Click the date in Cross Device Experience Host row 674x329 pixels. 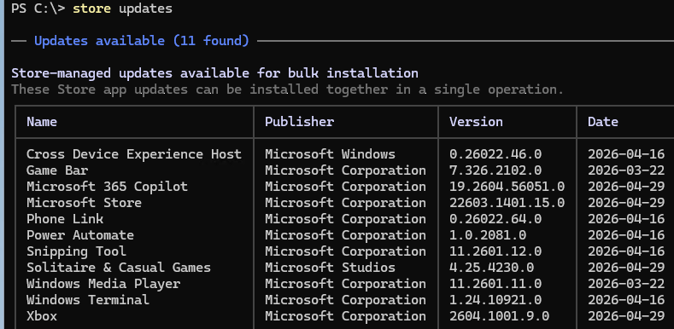point(626,154)
